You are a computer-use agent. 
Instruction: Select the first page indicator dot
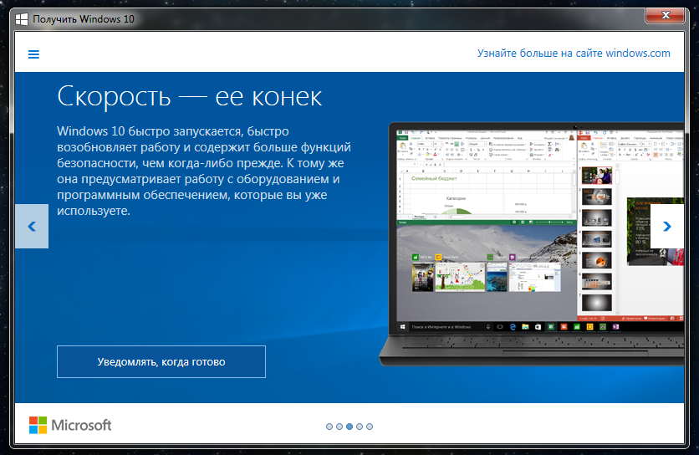pos(329,427)
